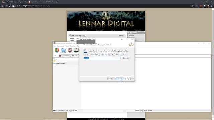Click the orange extension icon in browser toolbar
The image size is (214, 120).
(x=201, y=6)
